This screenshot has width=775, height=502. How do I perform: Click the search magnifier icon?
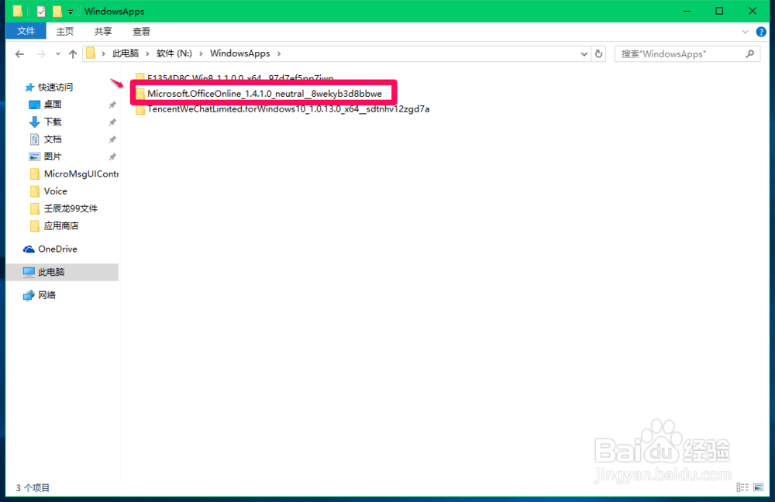[x=749, y=53]
